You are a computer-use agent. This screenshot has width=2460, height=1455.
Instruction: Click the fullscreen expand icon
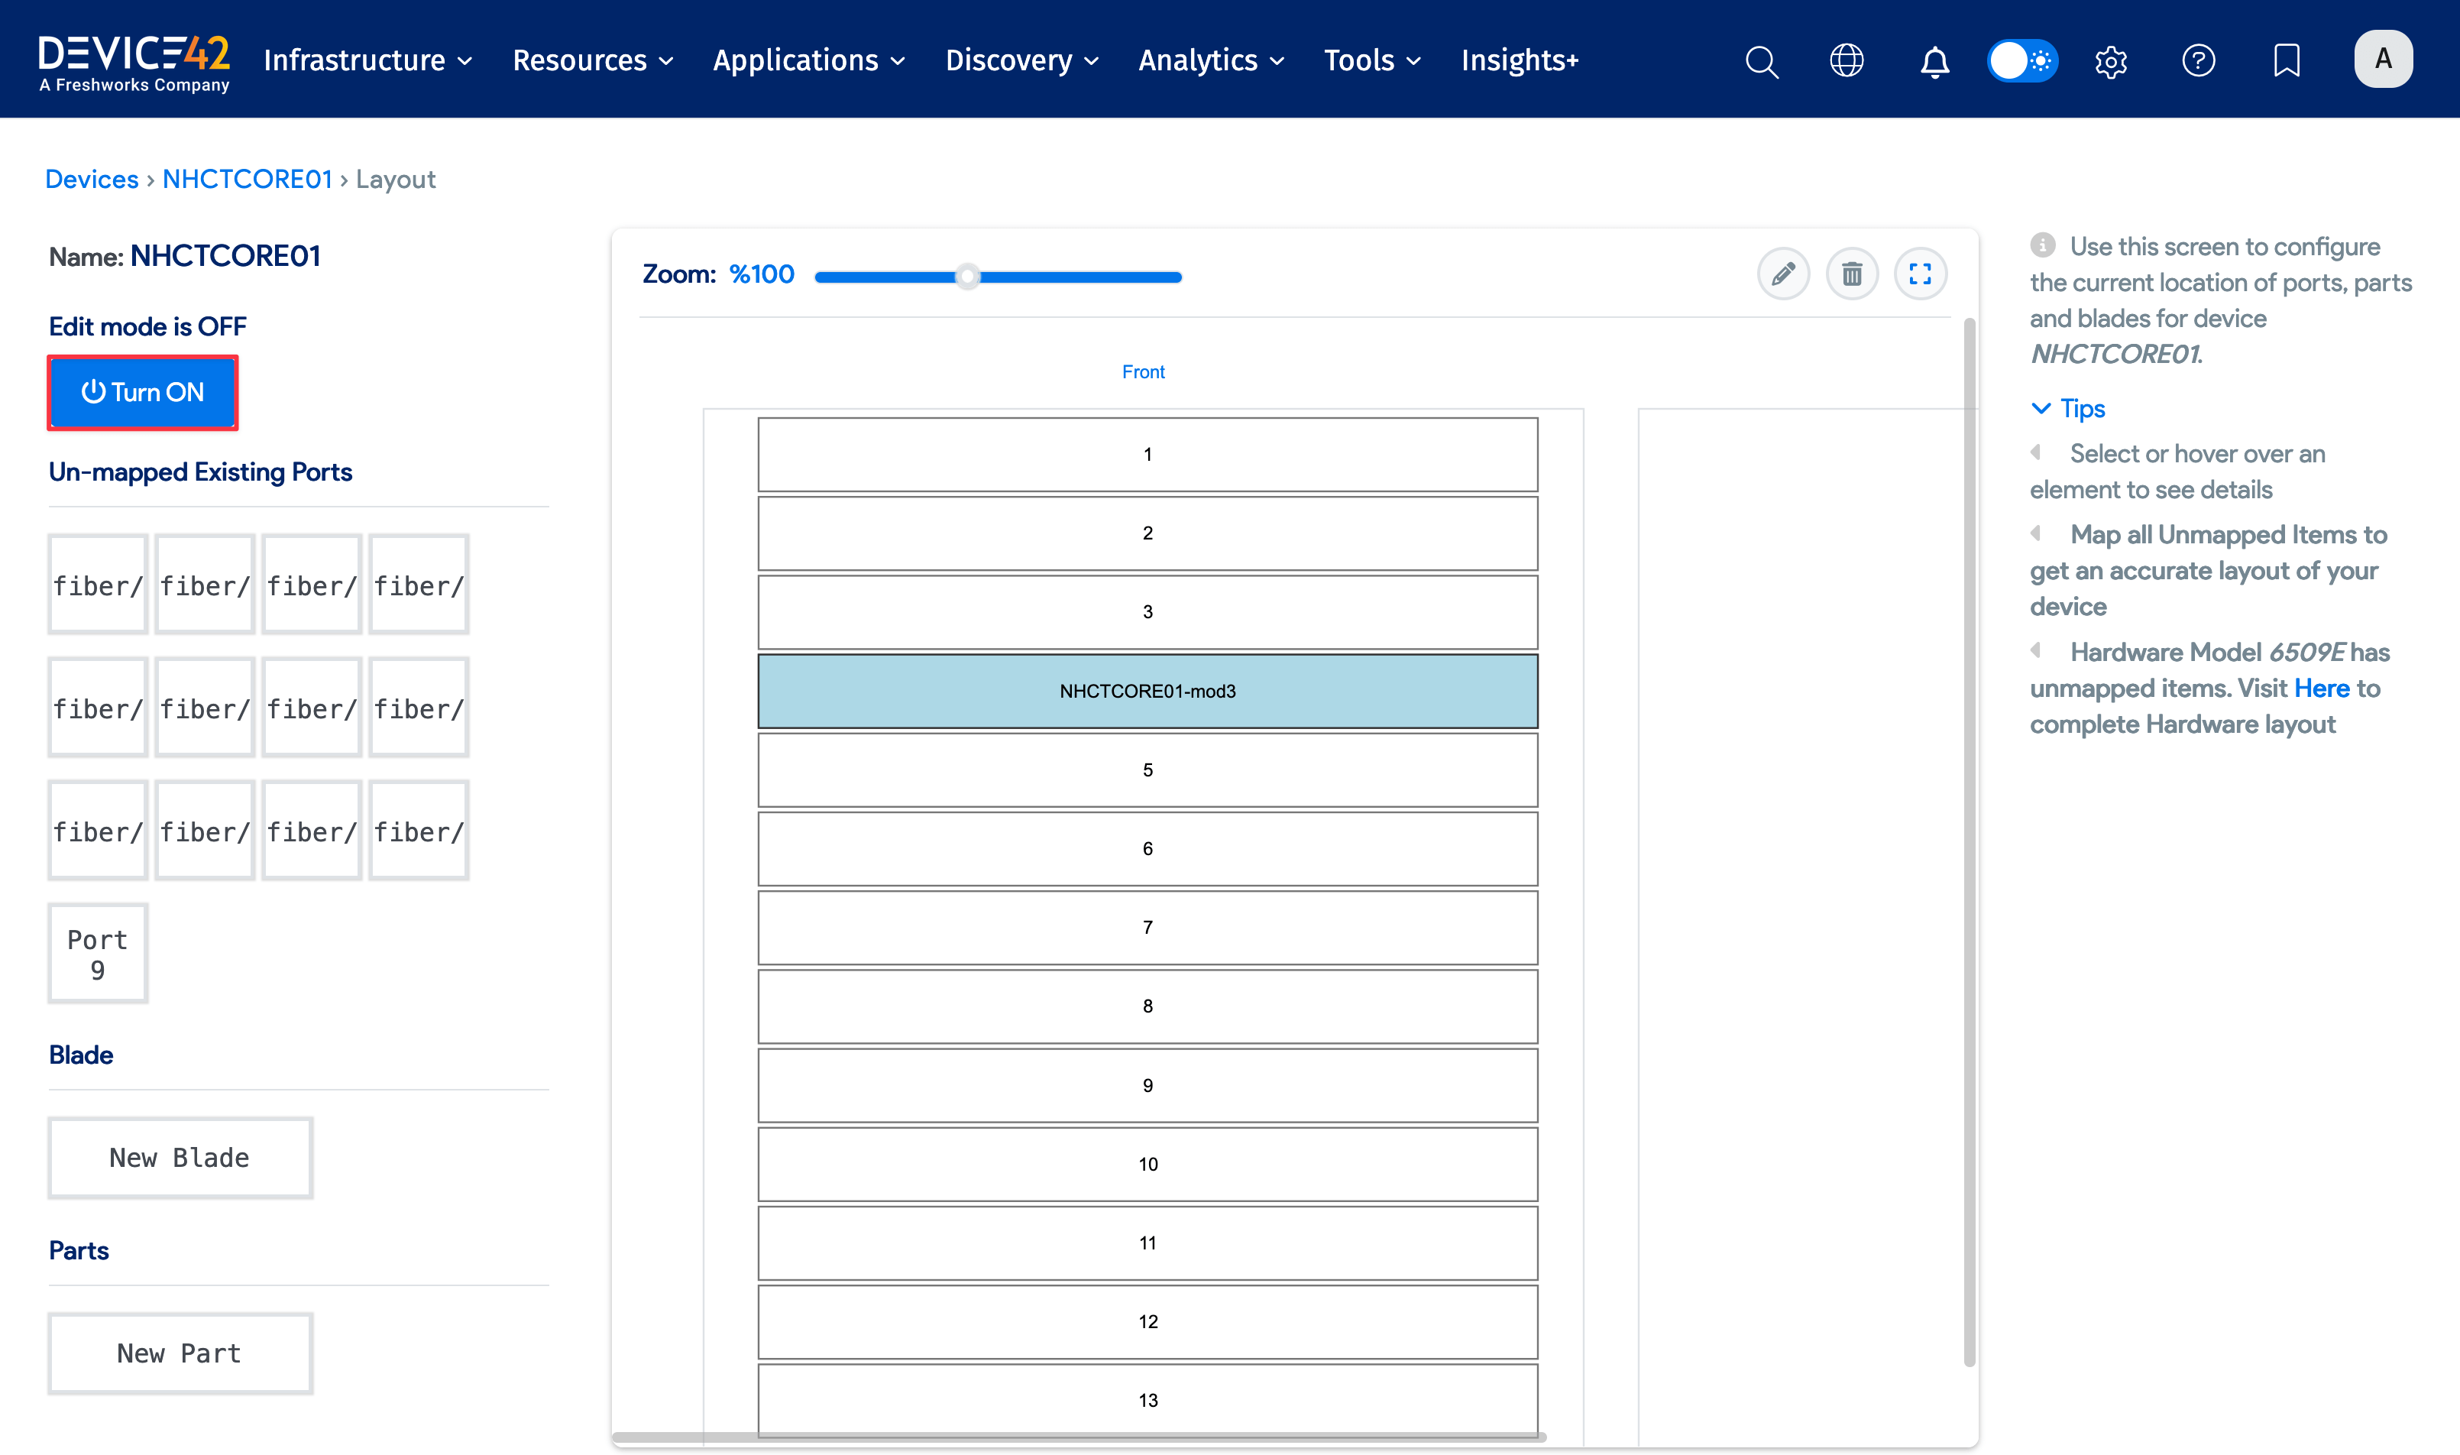[x=1920, y=274]
